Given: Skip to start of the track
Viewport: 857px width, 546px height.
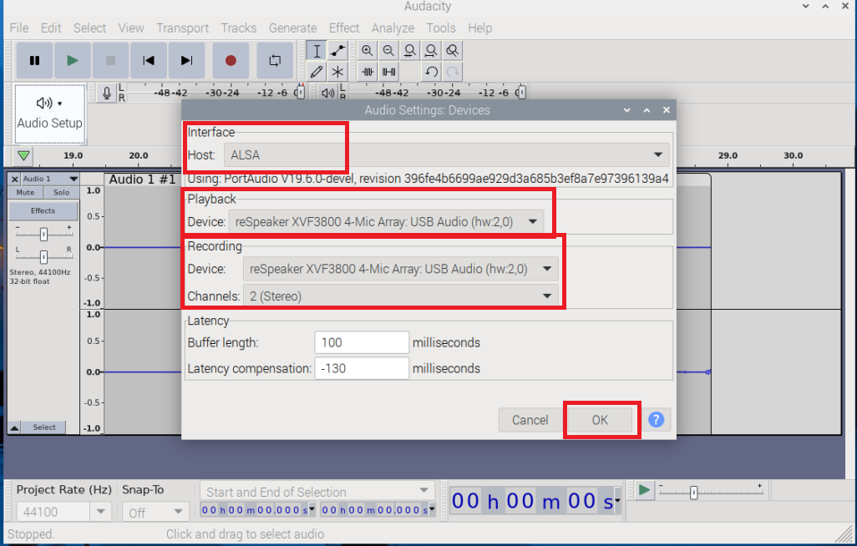Looking at the screenshot, I should tap(148, 61).
